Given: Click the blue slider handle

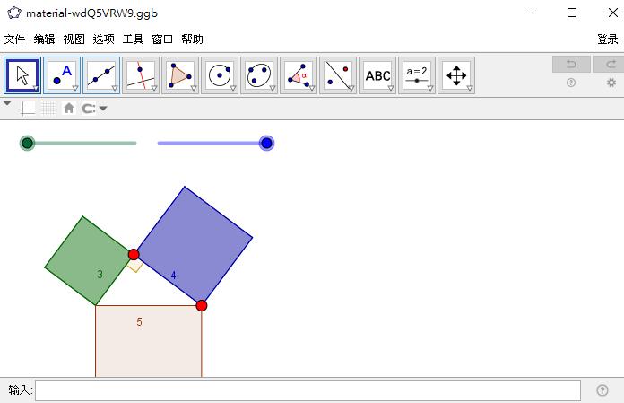Looking at the screenshot, I should point(266,143).
